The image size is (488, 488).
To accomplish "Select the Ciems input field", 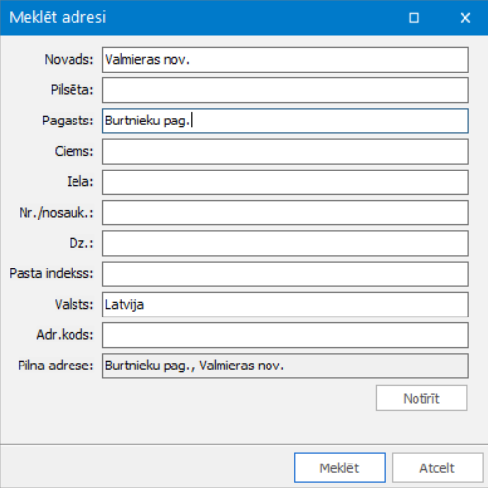I will click(x=285, y=151).
